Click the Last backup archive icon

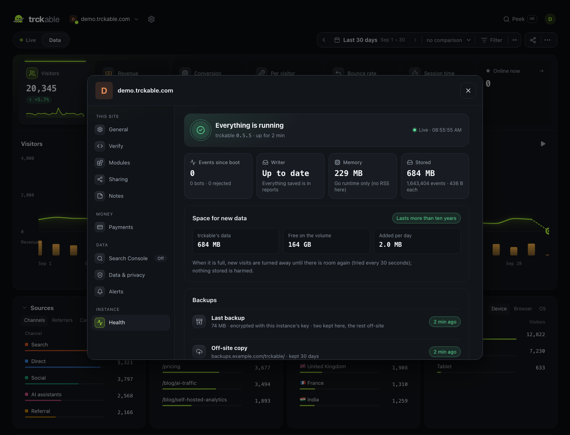coord(199,322)
